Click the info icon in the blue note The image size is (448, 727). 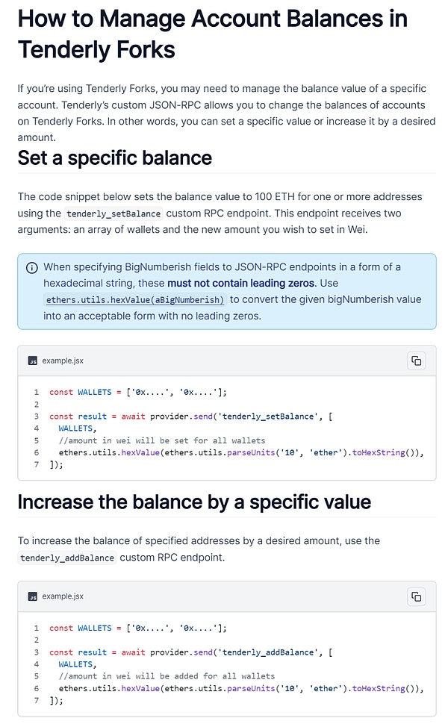click(32, 268)
